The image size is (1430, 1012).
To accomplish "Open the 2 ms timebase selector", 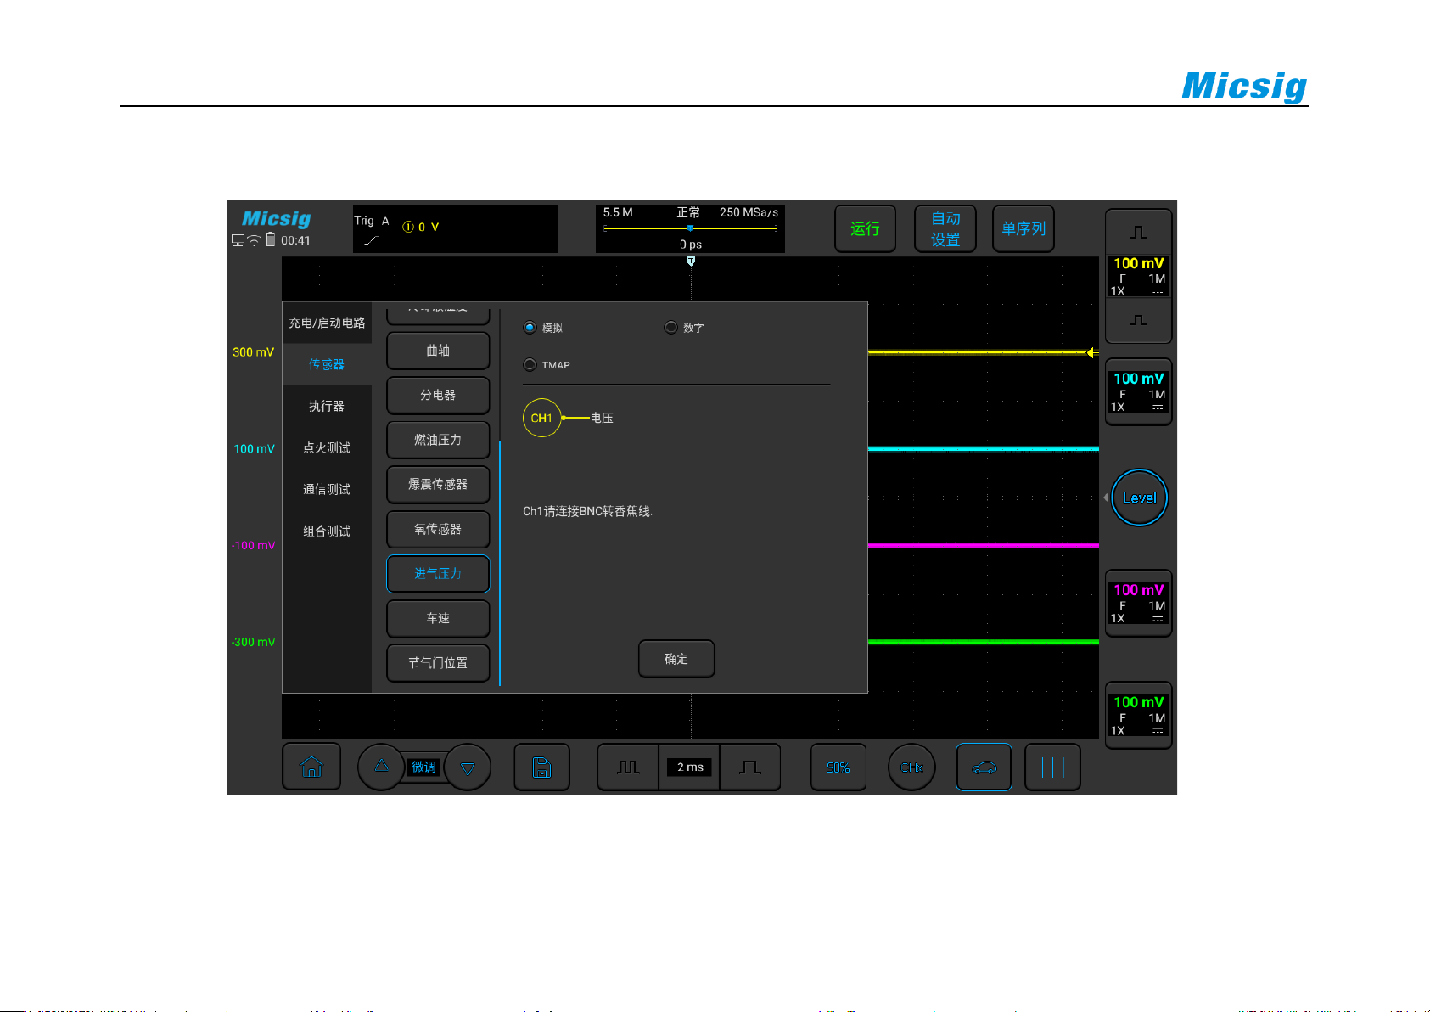I will point(690,767).
